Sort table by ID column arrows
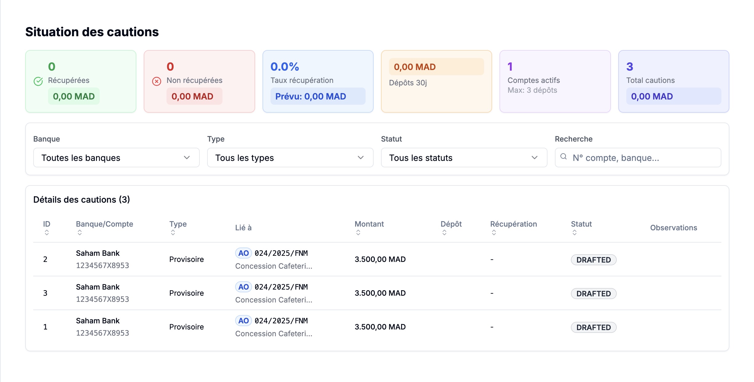The width and height of the screenshot is (754, 382). tap(47, 232)
